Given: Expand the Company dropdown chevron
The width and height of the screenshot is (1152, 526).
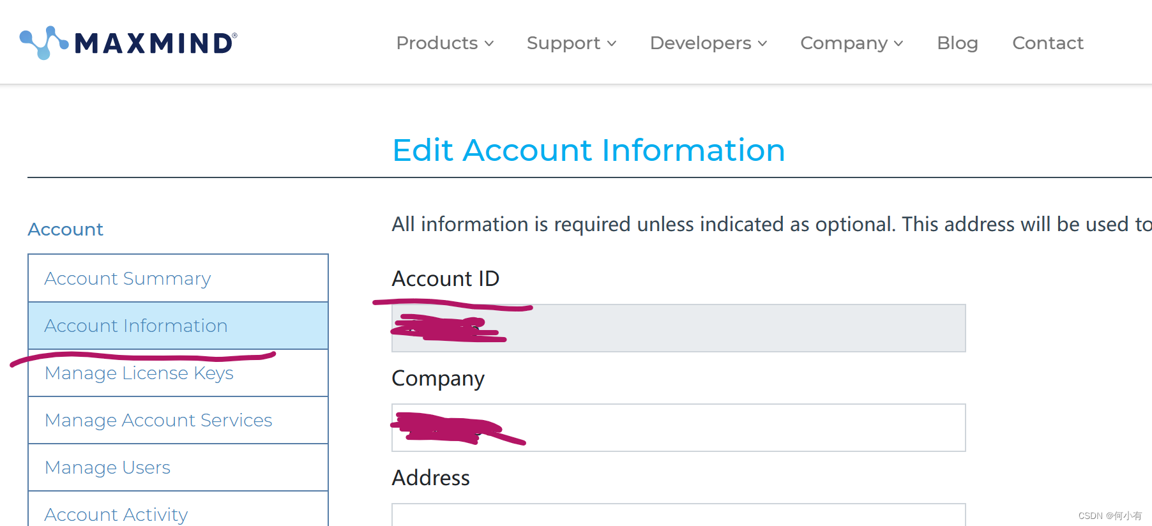Looking at the screenshot, I should click(x=898, y=43).
